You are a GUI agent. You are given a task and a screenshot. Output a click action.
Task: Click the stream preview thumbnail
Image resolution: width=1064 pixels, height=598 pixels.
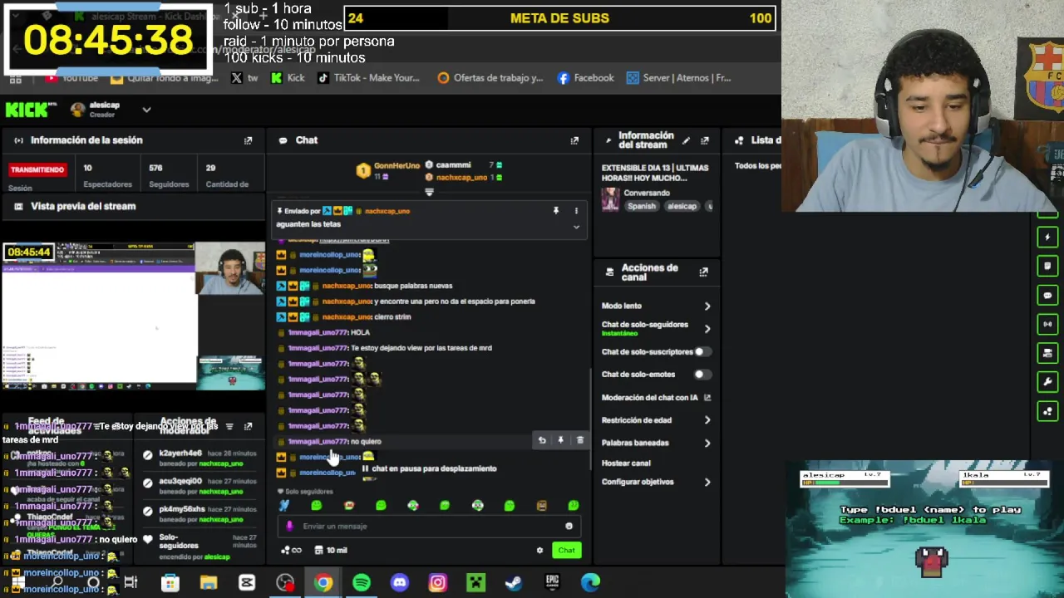click(133, 316)
